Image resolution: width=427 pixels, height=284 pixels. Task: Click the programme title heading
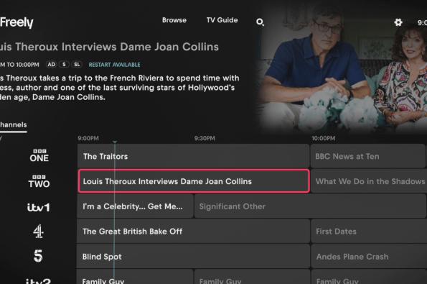[x=110, y=47]
